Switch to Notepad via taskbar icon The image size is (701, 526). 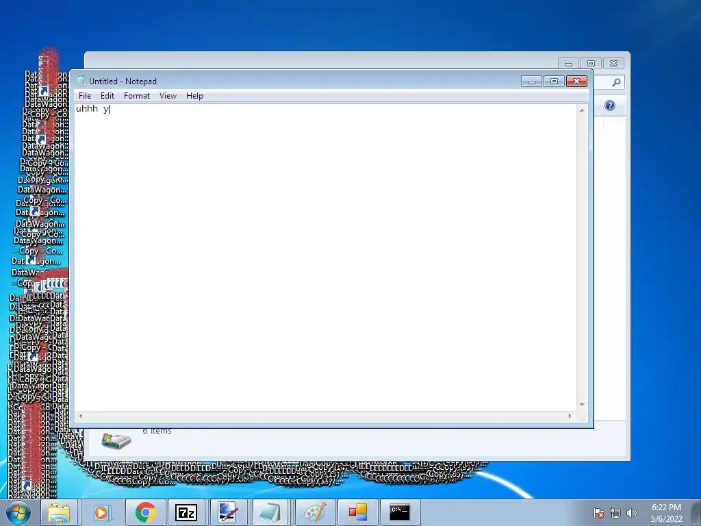tap(271, 512)
